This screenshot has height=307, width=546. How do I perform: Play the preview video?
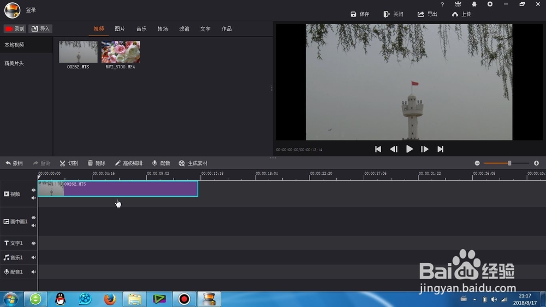409,149
